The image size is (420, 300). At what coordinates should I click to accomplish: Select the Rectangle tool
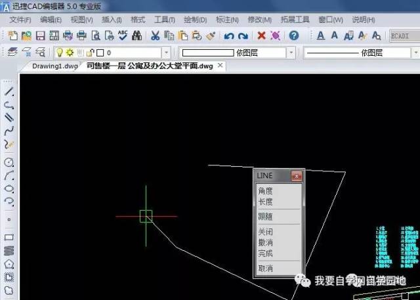pyautogui.click(x=9, y=238)
